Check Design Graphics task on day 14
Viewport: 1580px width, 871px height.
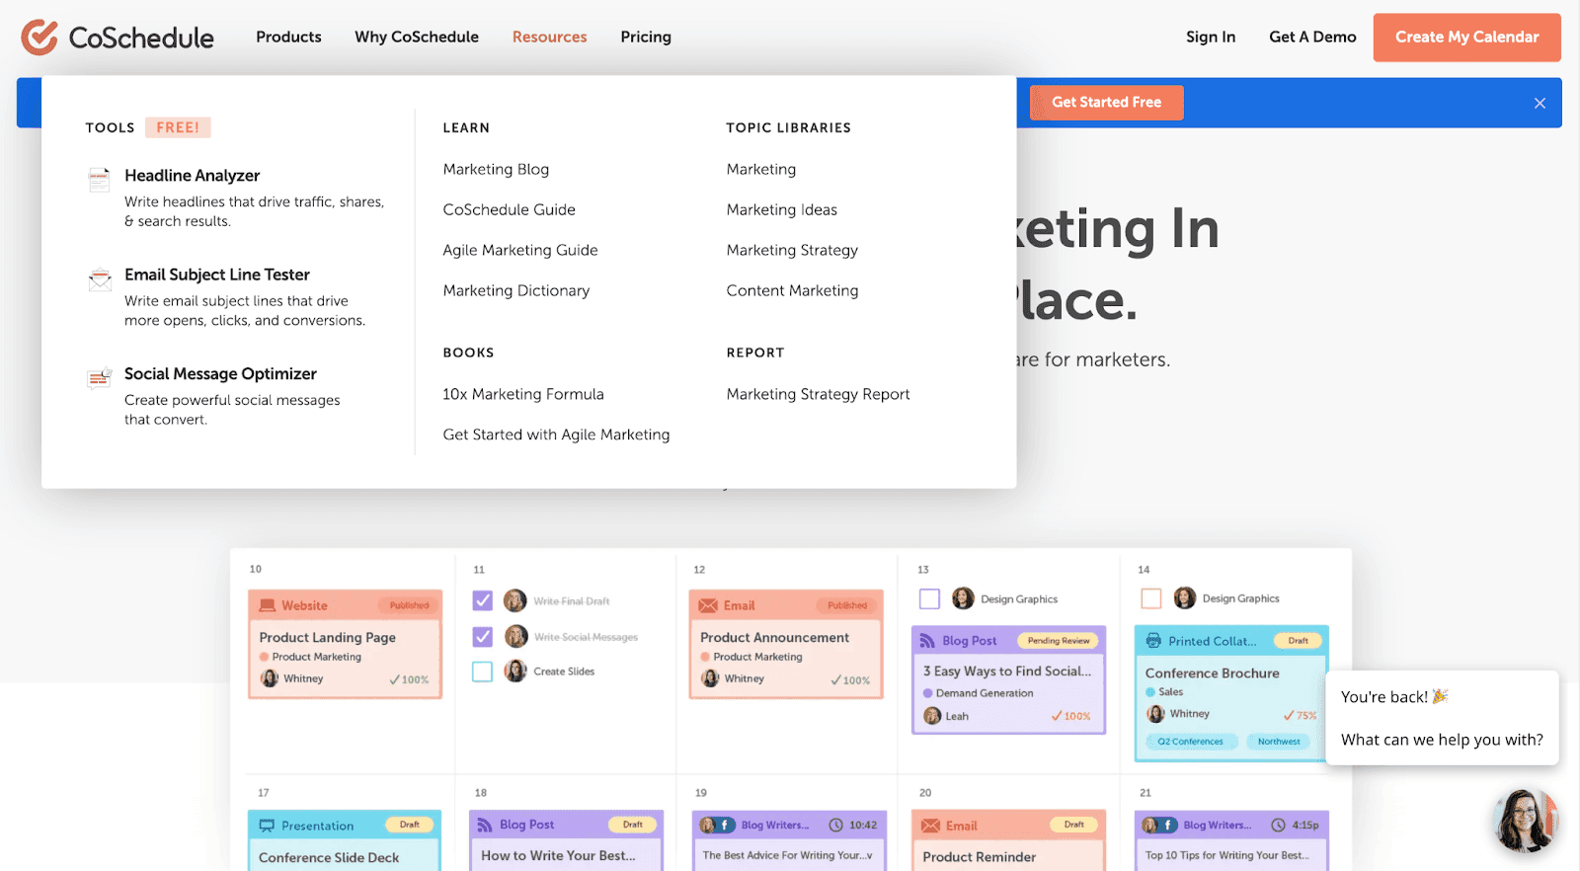(x=1150, y=598)
